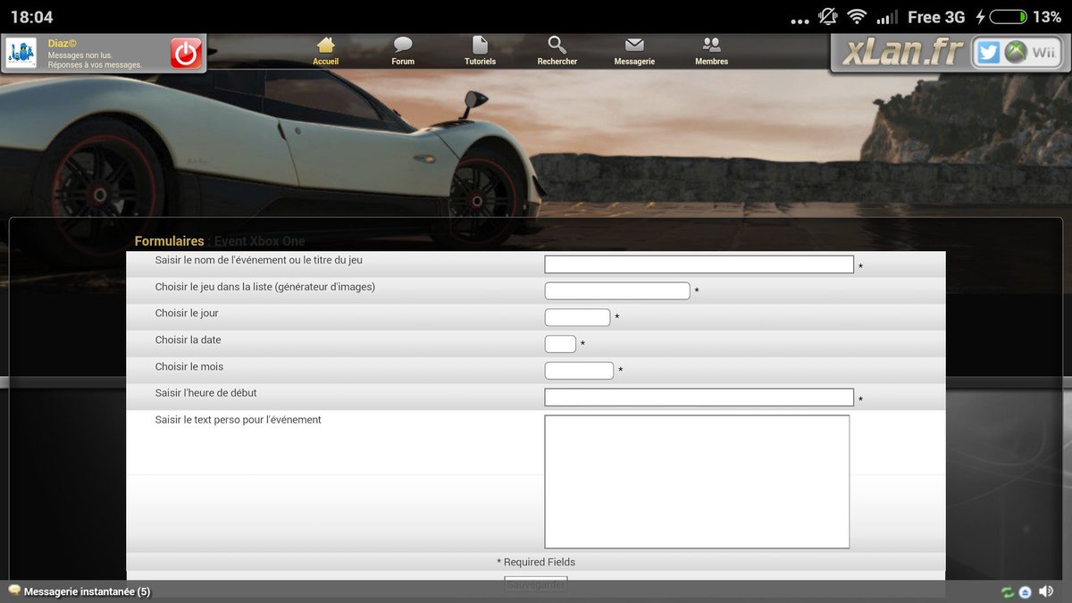Open the Diaz© username link
This screenshot has height=603, width=1072.
(63, 44)
